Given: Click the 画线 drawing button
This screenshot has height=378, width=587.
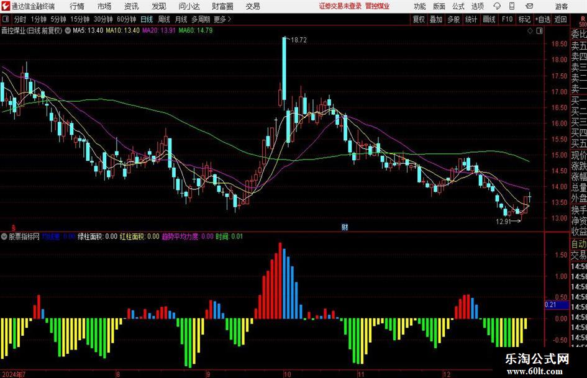Looking at the screenshot, I should (x=489, y=19).
